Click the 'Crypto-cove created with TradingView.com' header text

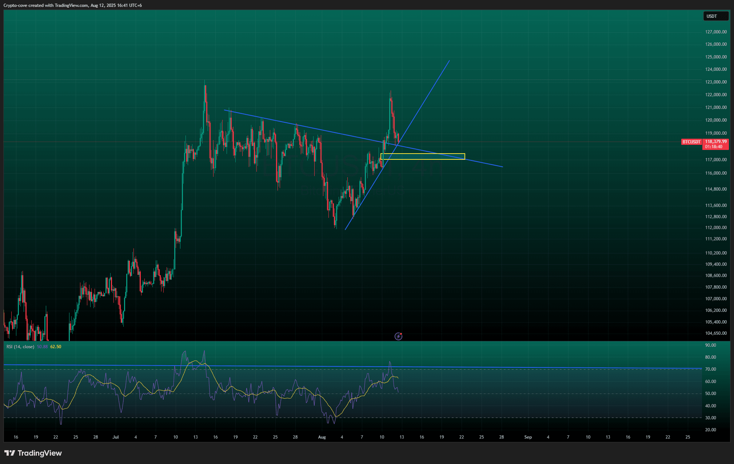pos(46,5)
